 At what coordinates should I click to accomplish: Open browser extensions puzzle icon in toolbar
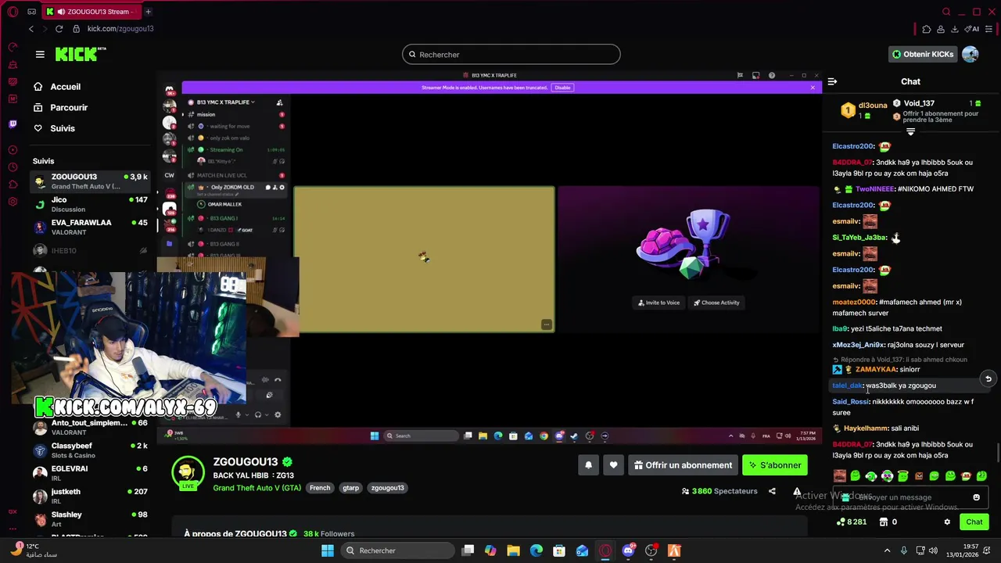pyautogui.click(x=927, y=29)
